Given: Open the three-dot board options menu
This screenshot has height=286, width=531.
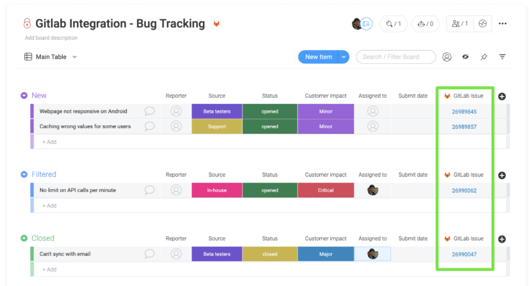Looking at the screenshot, I should pos(502,24).
